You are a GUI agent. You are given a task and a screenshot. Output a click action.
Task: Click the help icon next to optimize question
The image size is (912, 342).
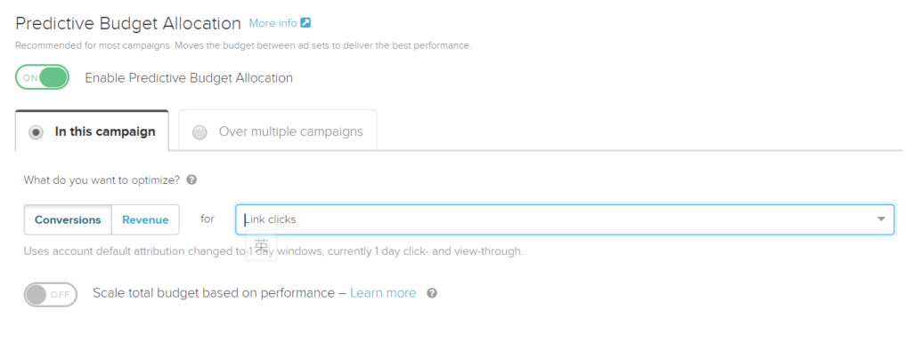pyautogui.click(x=191, y=179)
